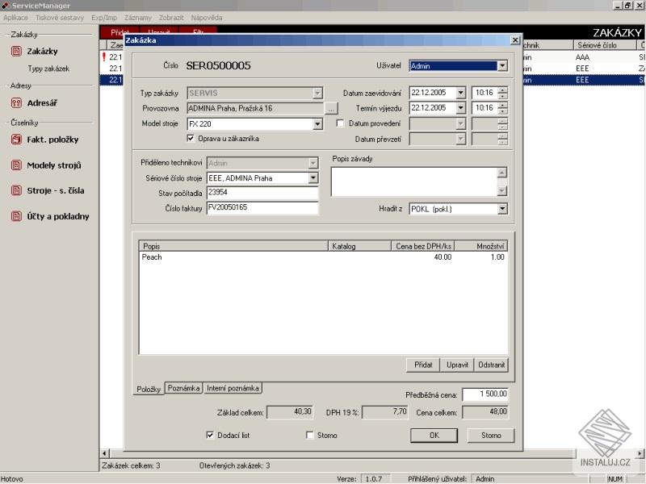The image size is (646, 484).
Task: Click in the Popis závady text area
Action: [414, 181]
